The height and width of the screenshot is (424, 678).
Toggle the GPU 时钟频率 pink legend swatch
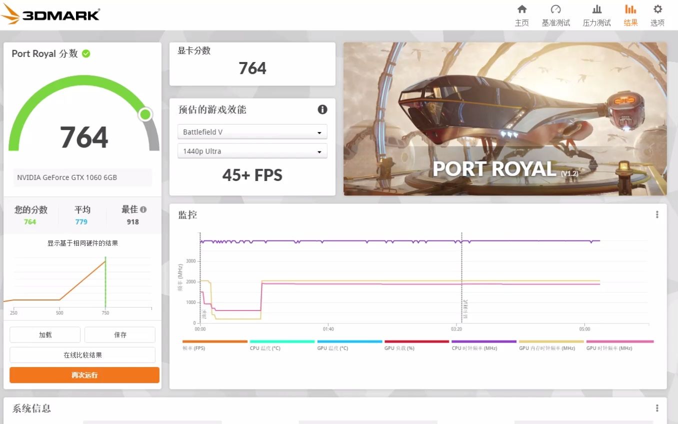point(620,341)
